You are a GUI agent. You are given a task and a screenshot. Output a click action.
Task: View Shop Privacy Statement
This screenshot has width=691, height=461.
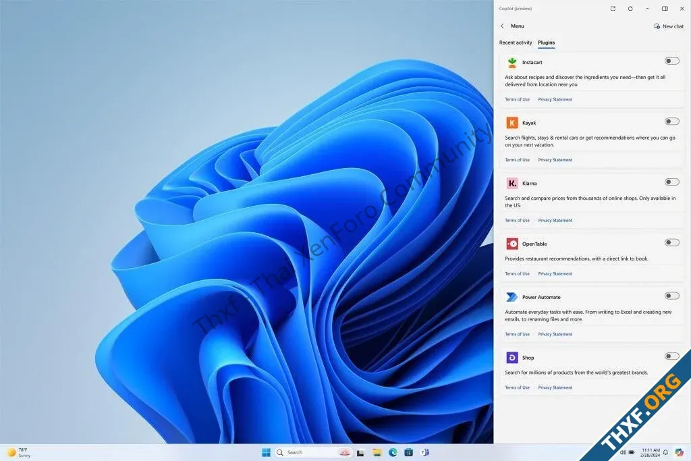tap(555, 387)
